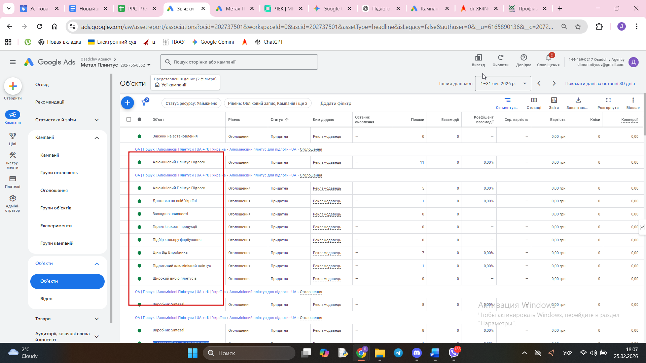Open Групи оголошень in sidebar

coord(59,173)
